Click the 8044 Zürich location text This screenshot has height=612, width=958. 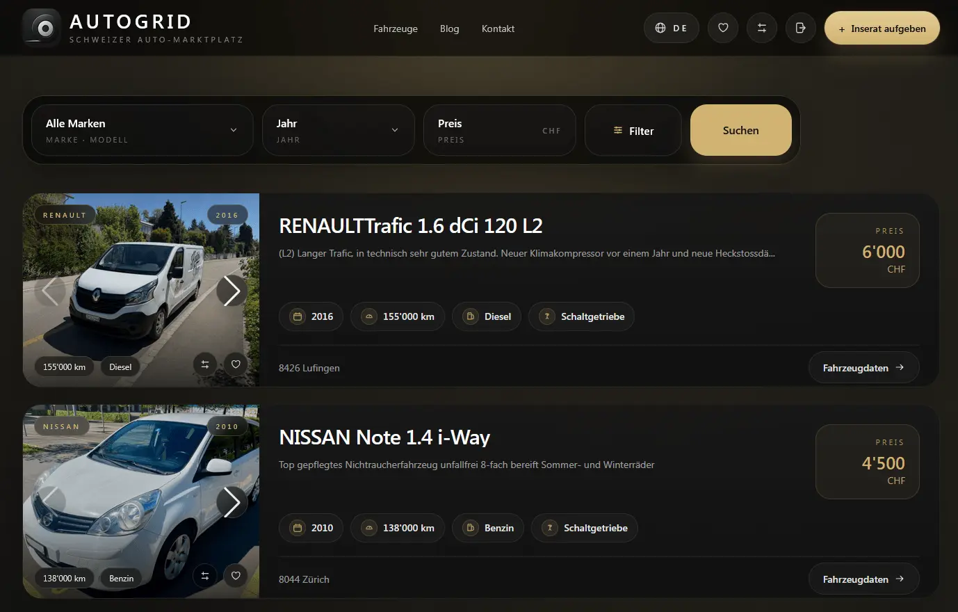pos(304,579)
